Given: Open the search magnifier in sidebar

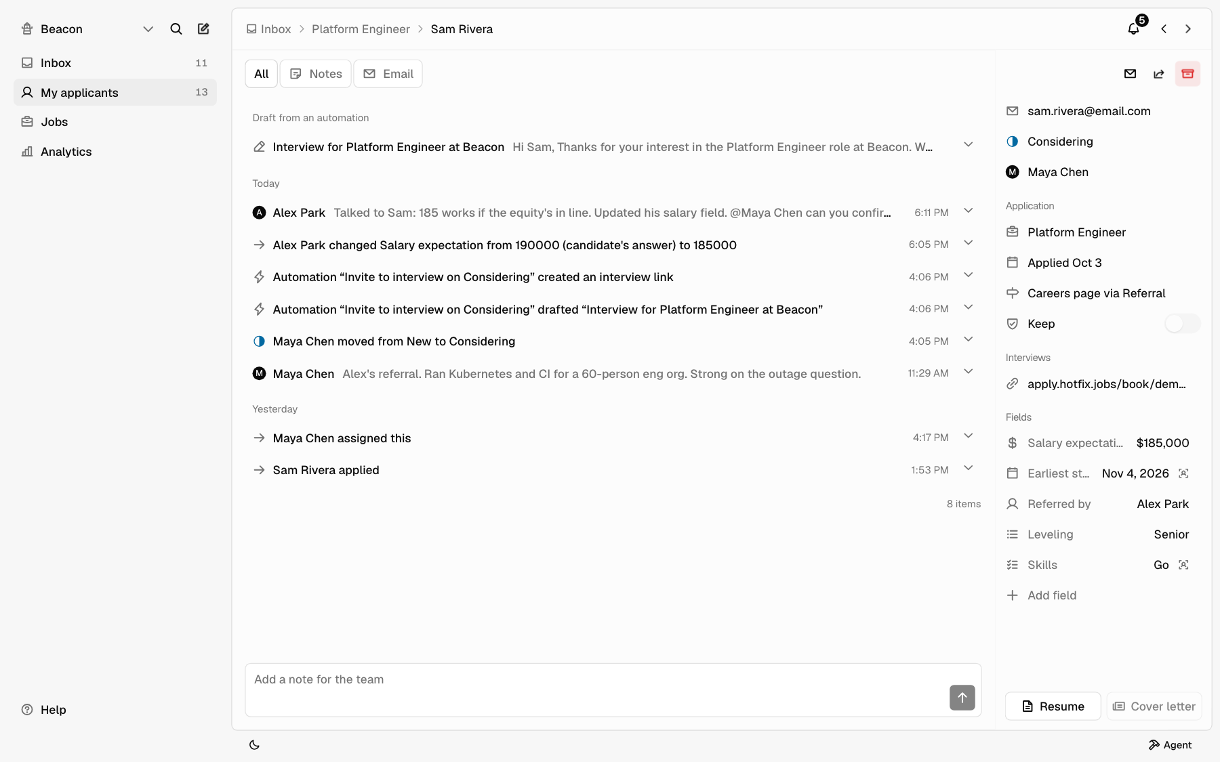Looking at the screenshot, I should pos(176,29).
